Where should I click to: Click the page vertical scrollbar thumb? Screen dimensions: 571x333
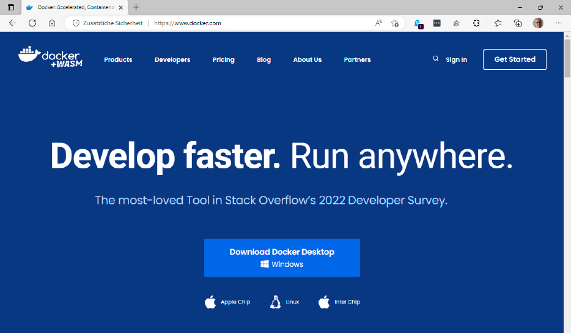click(567, 59)
